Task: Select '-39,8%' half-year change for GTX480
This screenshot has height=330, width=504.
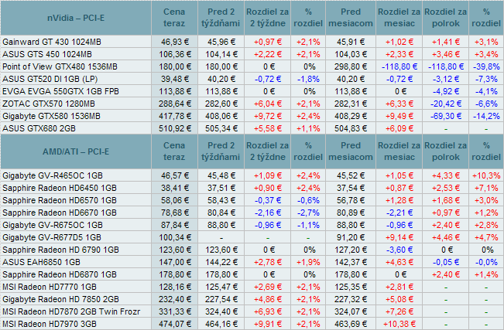Action: click(x=486, y=66)
